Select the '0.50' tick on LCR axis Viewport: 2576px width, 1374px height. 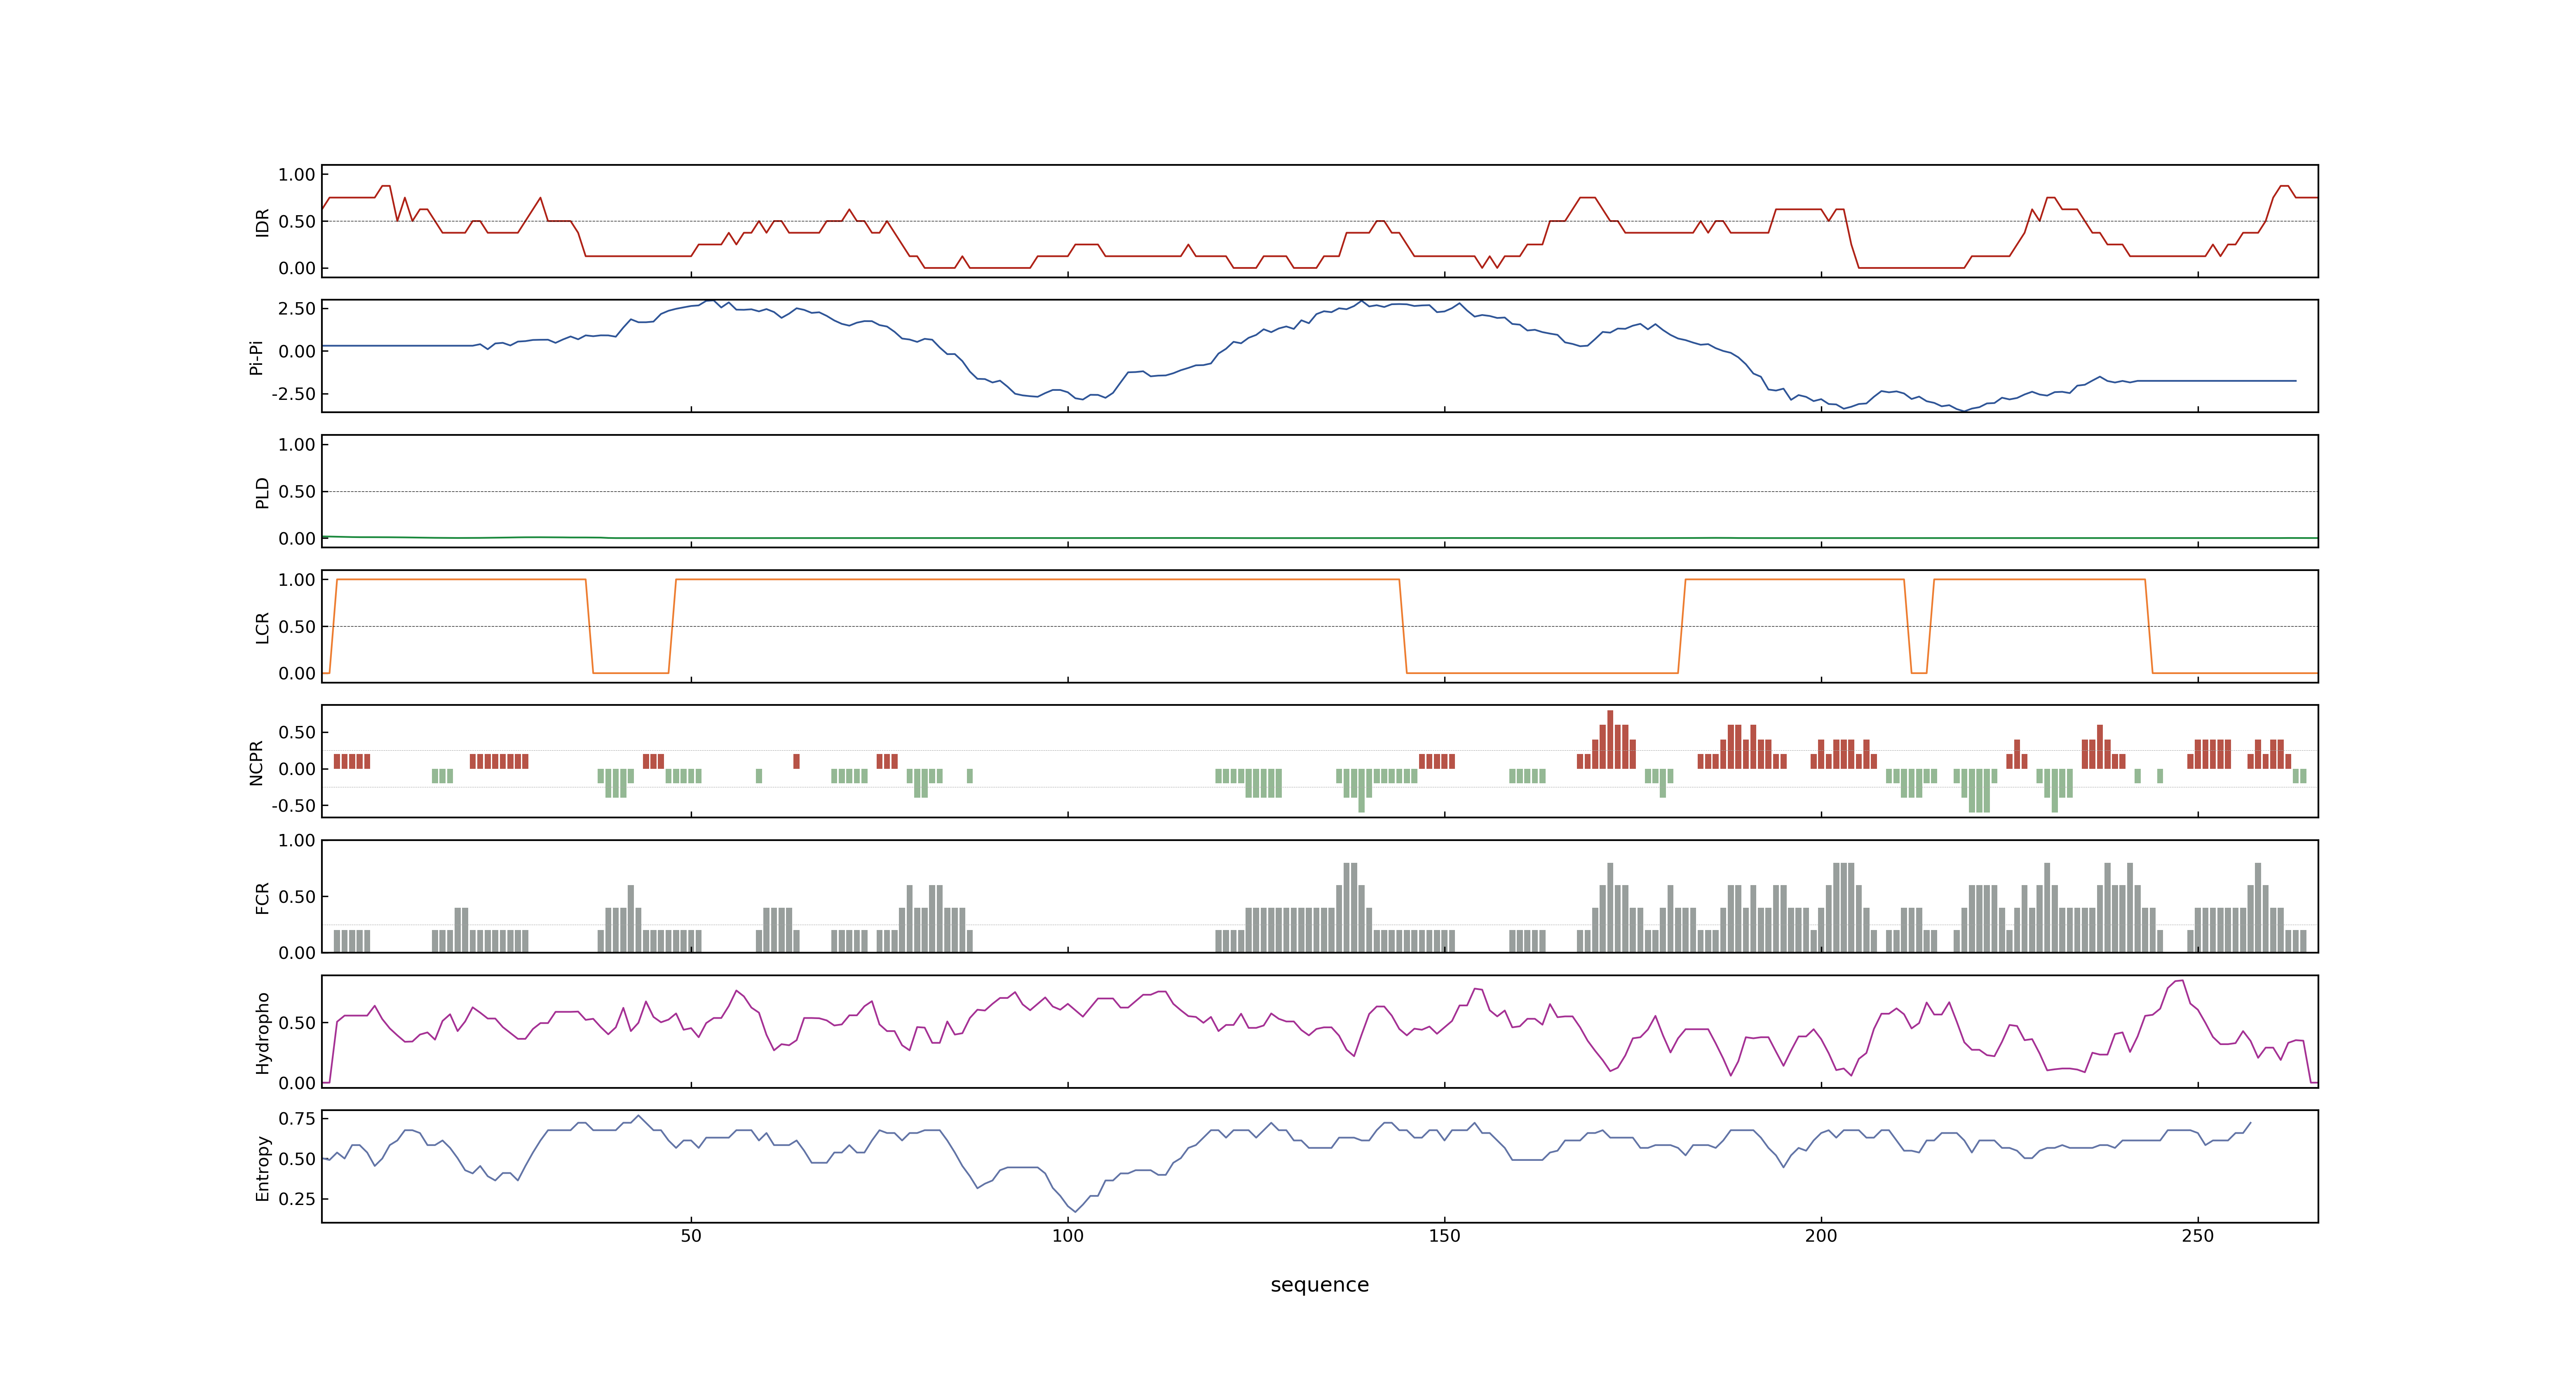click(297, 627)
